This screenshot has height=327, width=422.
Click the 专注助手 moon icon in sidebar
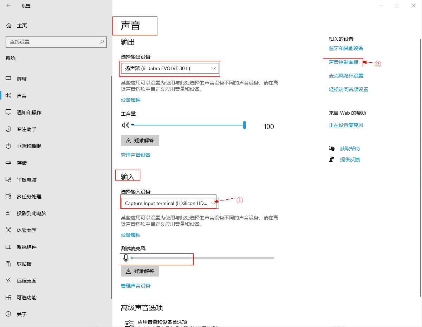point(9,129)
